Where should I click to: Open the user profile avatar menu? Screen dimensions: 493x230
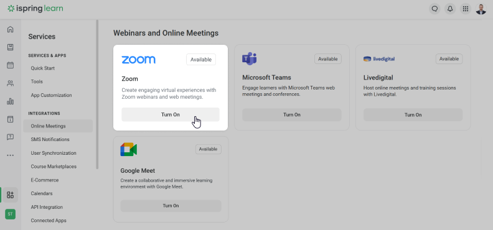click(481, 9)
